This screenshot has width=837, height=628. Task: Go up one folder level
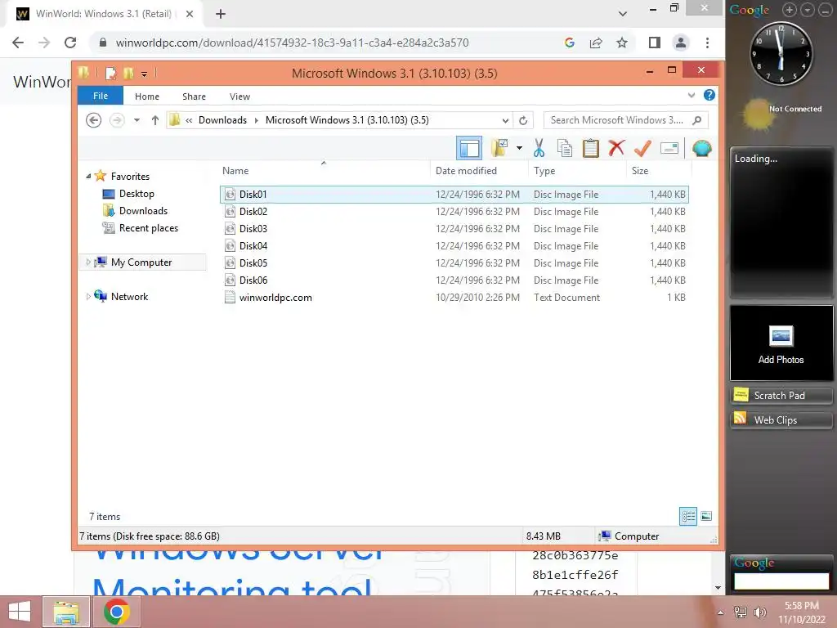point(154,120)
